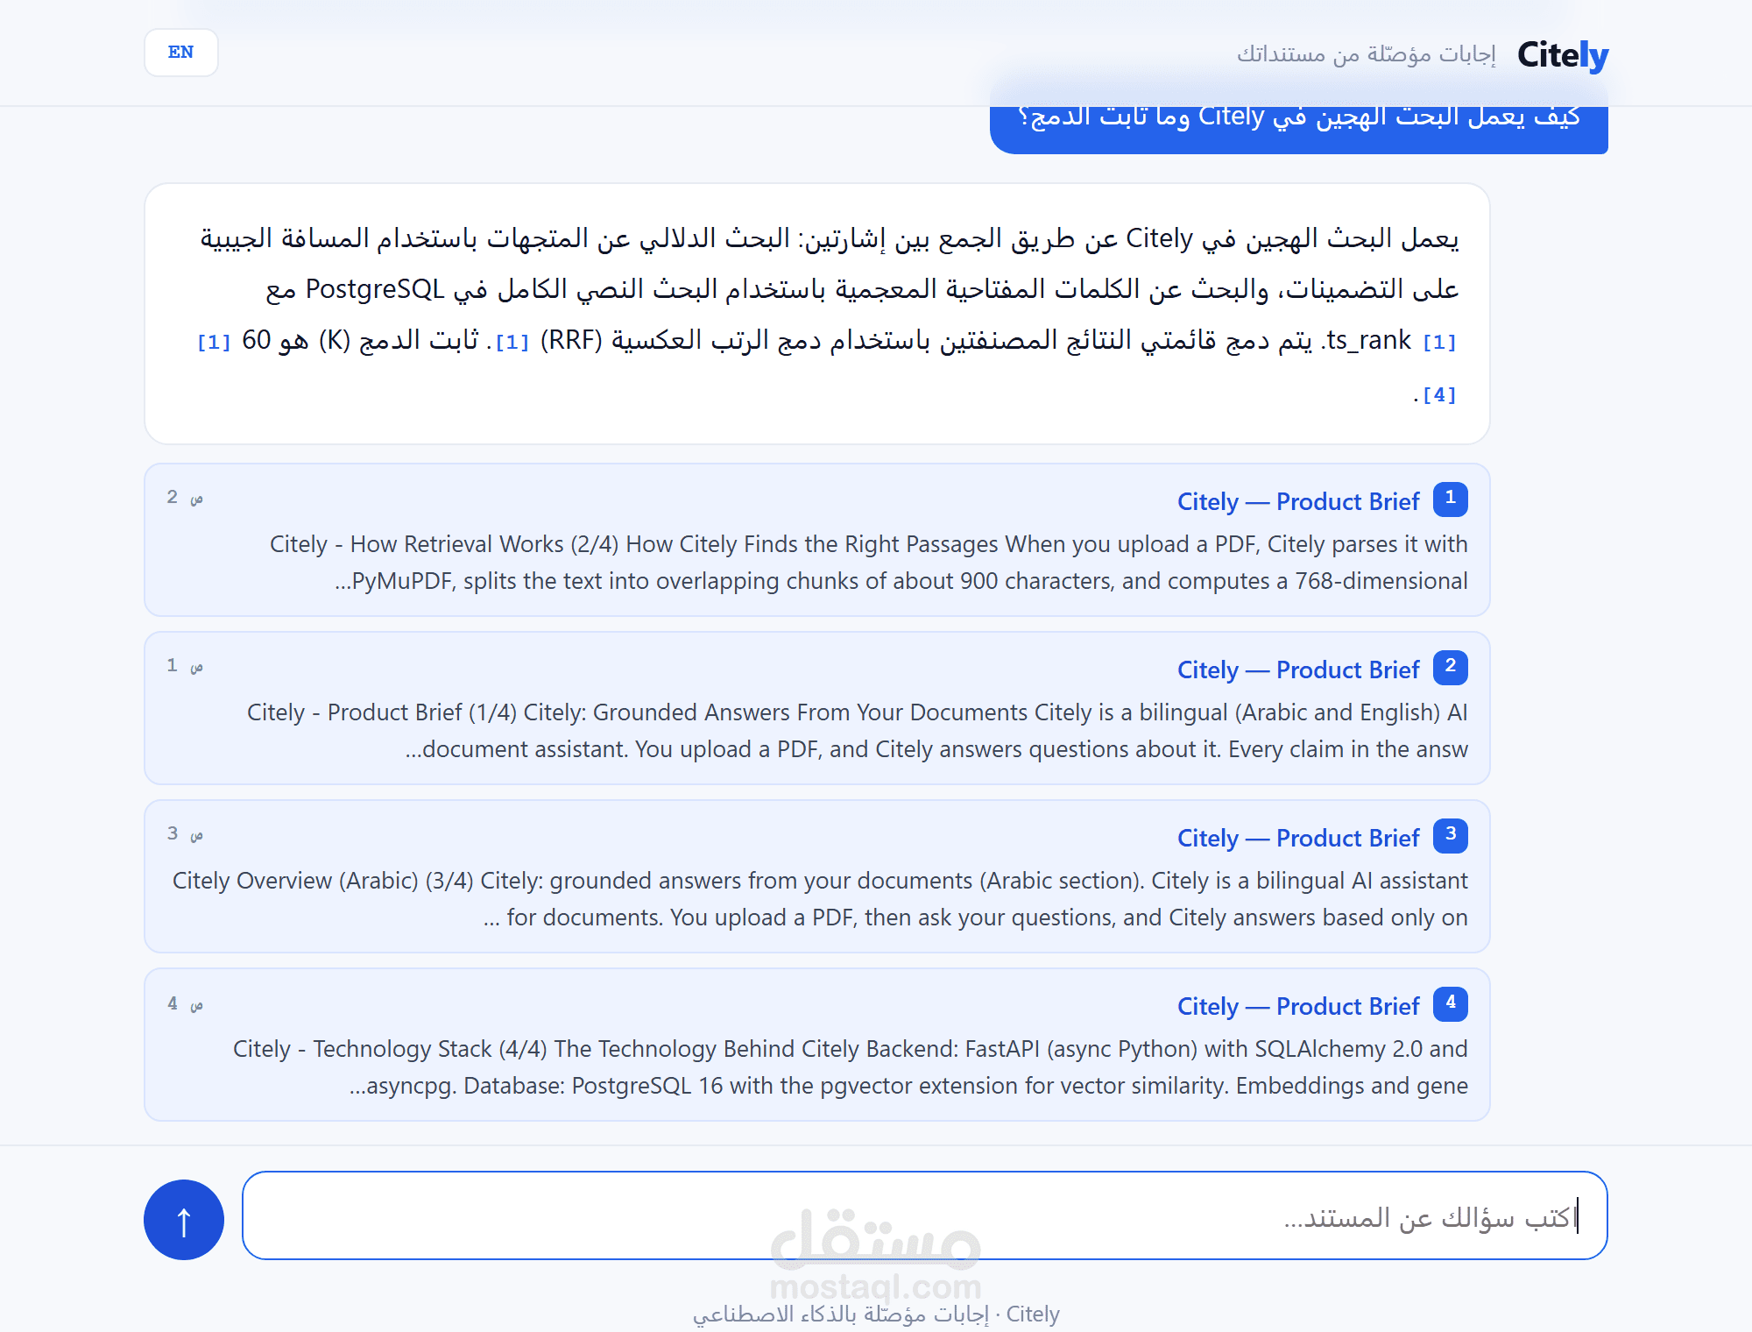
Task: Open citation [1] after the RRF mention
Action: point(512,342)
